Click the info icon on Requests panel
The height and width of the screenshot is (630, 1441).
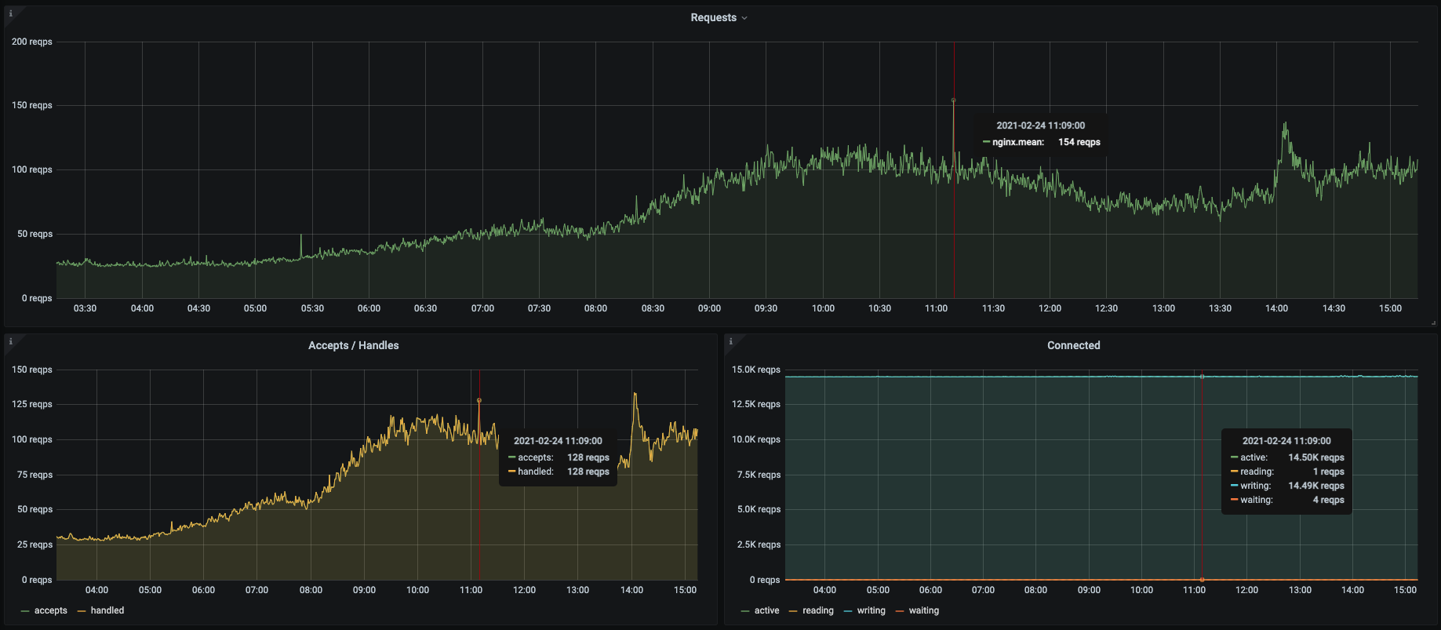[x=10, y=13]
